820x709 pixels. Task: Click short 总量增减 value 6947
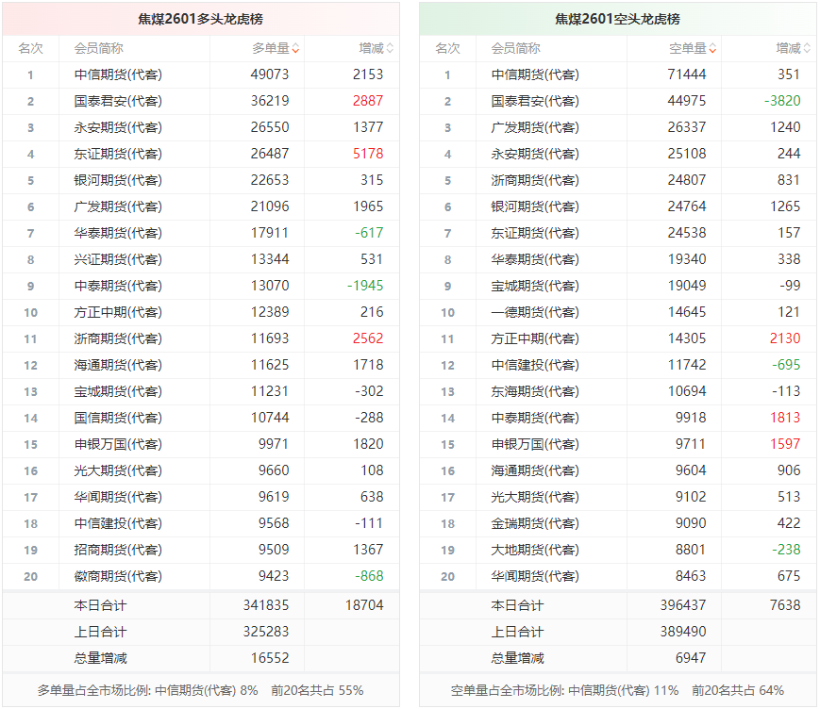click(691, 658)
